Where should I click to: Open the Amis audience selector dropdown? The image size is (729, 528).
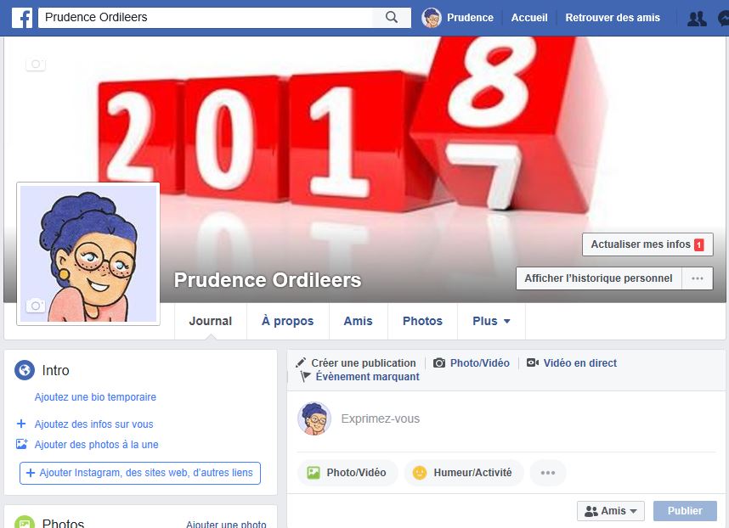610,511
